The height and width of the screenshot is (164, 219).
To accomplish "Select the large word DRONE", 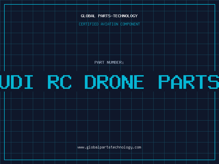I will pyautogui.click(x=114, y=82).
